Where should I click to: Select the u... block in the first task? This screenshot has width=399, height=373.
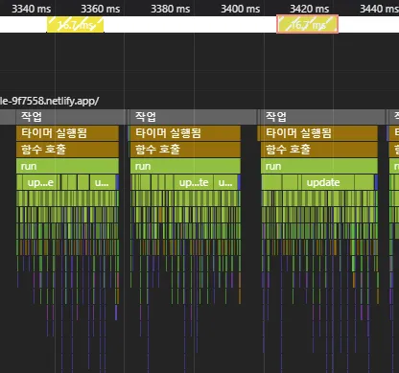click(103, 182)
